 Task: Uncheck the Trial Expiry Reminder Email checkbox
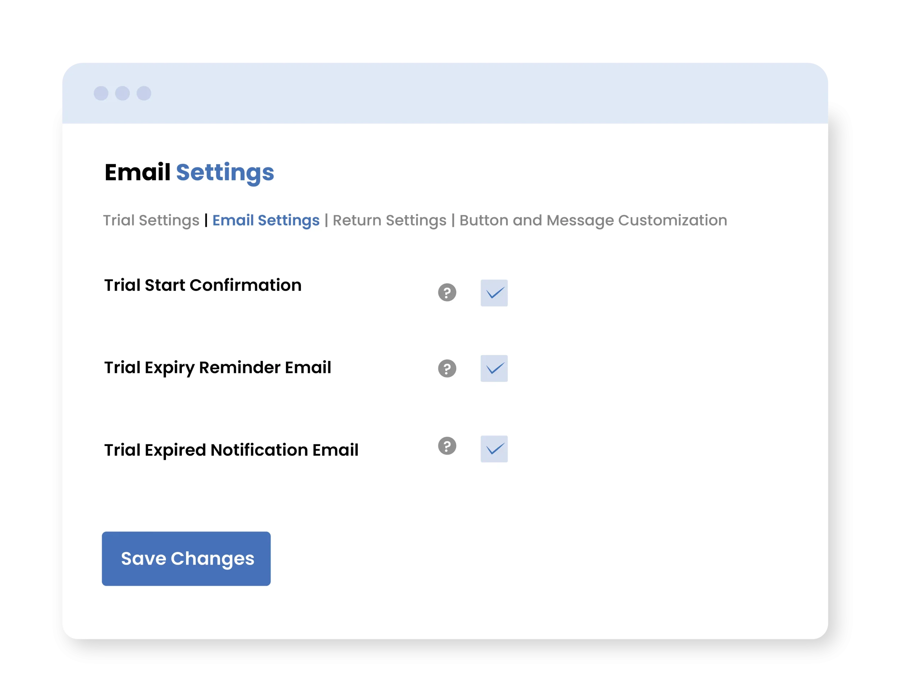[x=494, y=368]
